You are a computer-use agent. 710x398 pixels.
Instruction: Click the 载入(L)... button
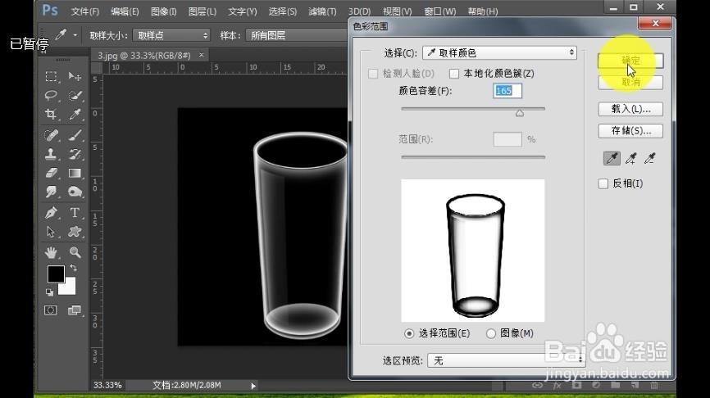[x=630, y=109]
